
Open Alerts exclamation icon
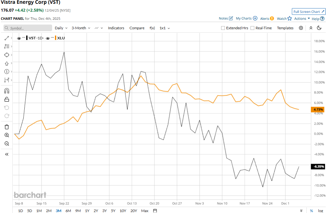tap(272, 19)
